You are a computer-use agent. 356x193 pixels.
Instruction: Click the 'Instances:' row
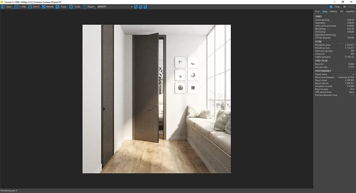click(x=335, y=54)
